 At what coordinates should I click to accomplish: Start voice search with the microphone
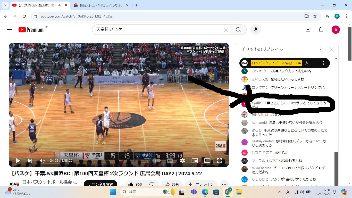(256, 30)
